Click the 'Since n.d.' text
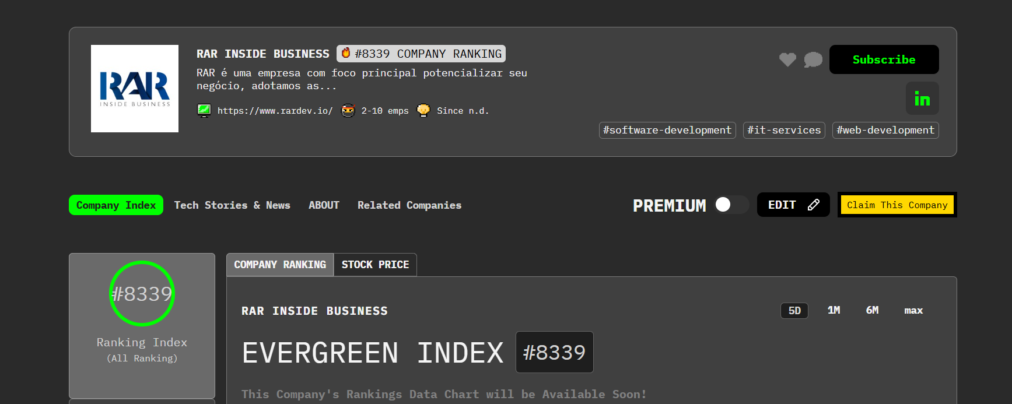This screenshot has width=1012, height=404. click(463, 111)
